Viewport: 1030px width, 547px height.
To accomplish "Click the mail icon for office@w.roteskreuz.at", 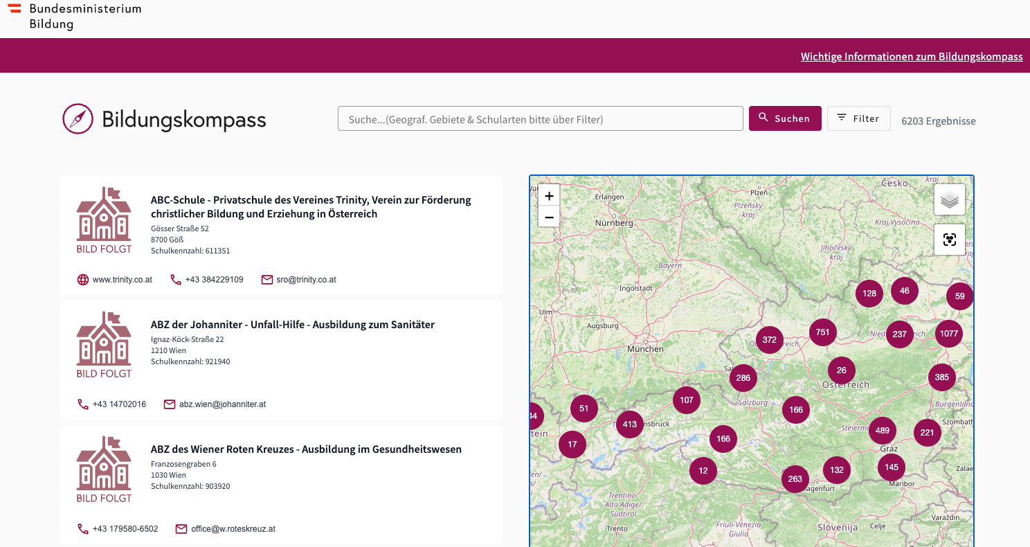I will 181,529.
